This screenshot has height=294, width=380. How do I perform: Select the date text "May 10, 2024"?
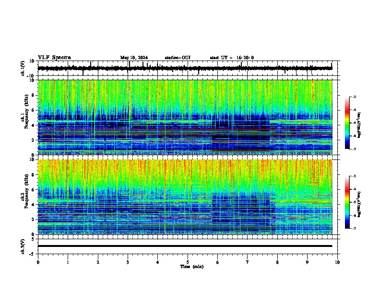point(134,58)
